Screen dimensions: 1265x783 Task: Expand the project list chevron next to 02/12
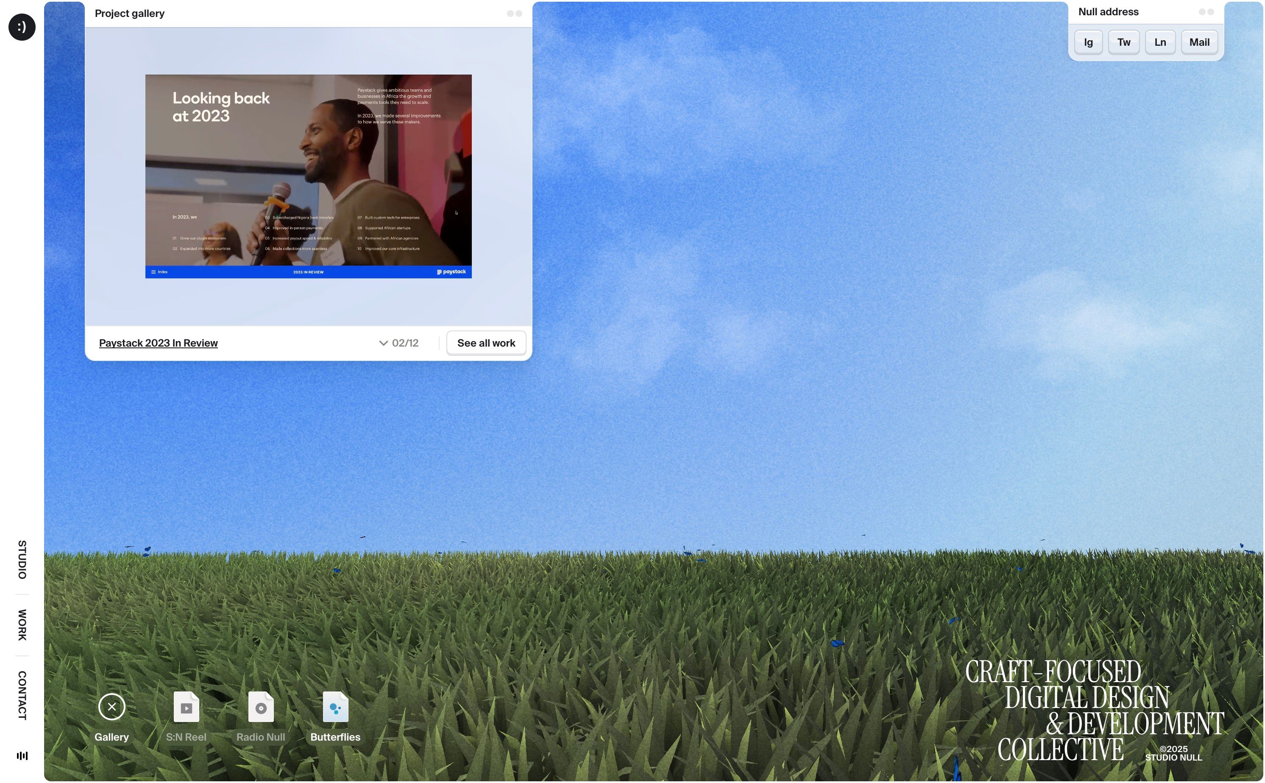click(383, 343)
